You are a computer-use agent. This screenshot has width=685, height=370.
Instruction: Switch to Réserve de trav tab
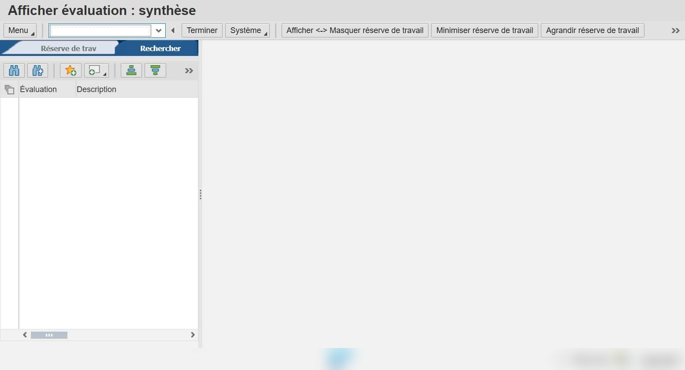click(x=68, y=48)
